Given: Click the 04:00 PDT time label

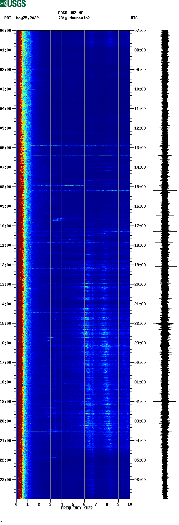Looking at the screenshot, I should coord(6,109).
